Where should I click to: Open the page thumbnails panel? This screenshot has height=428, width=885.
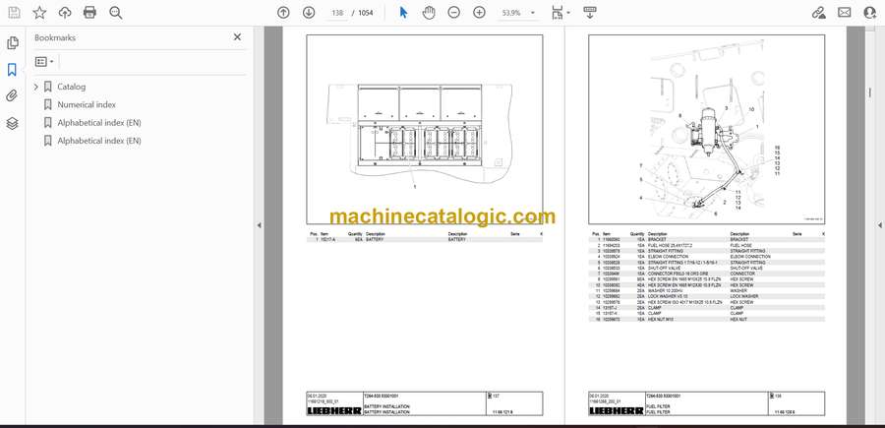click(x=13, y=43)
